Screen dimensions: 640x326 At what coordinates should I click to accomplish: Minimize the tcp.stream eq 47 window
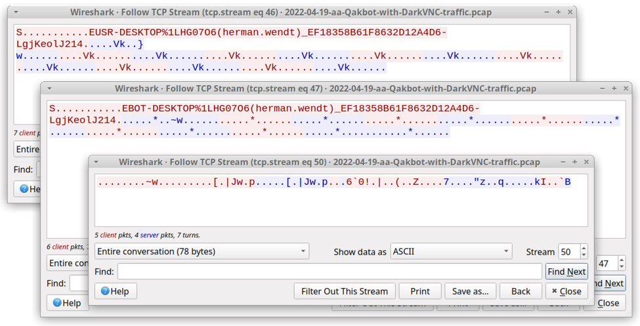tap(603, 89)
